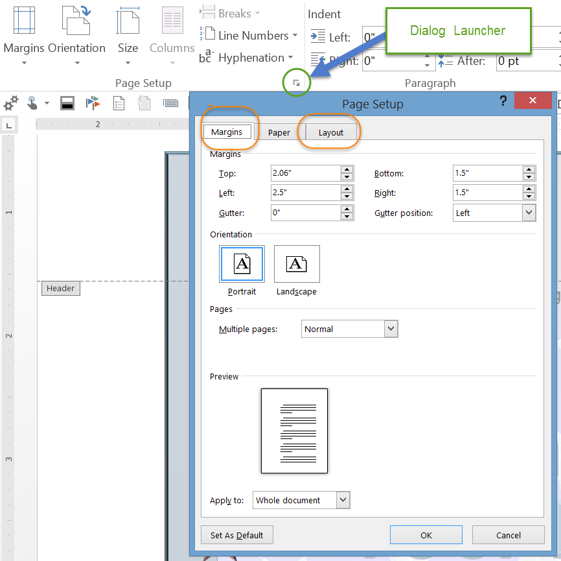Click the Right margin field in the dialog

pos(488,193)
